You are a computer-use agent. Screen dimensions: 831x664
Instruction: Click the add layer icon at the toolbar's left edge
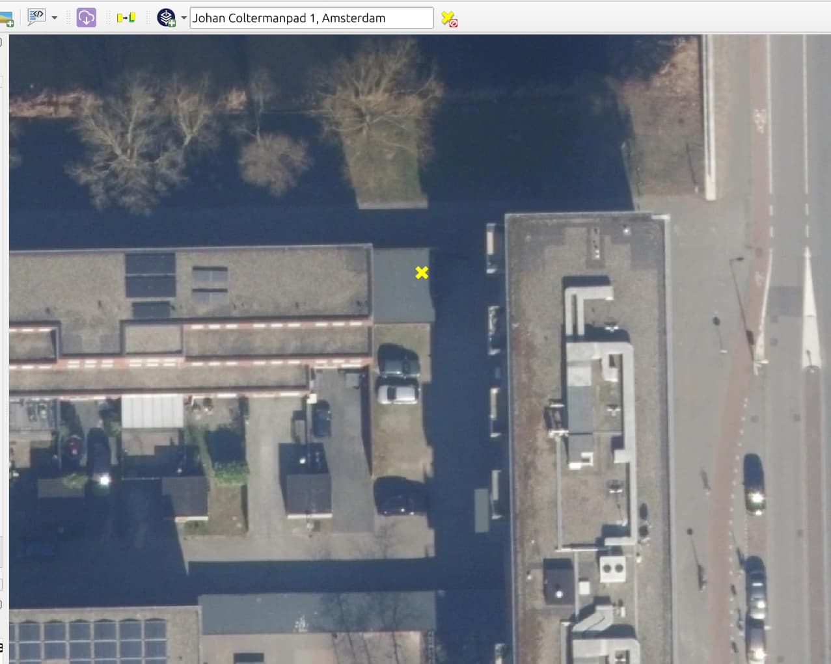point(7,20)
